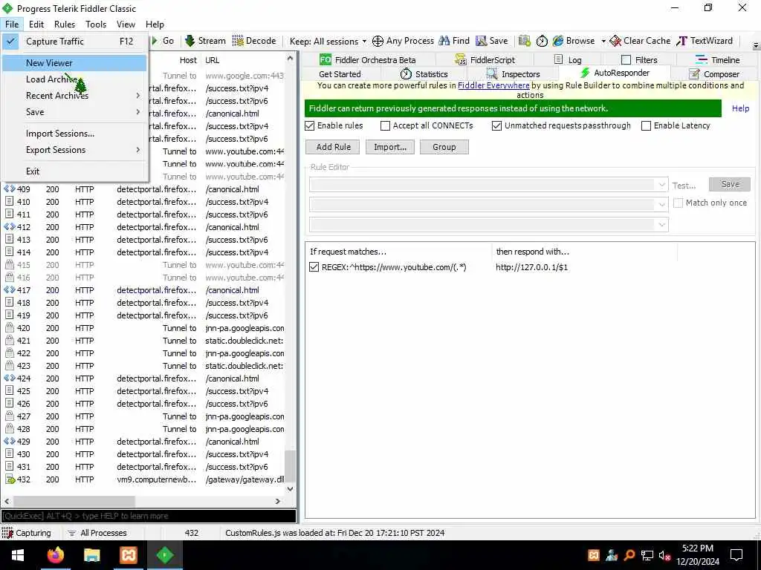Select session 432 gateway.dll row

(x=144, y=480)
